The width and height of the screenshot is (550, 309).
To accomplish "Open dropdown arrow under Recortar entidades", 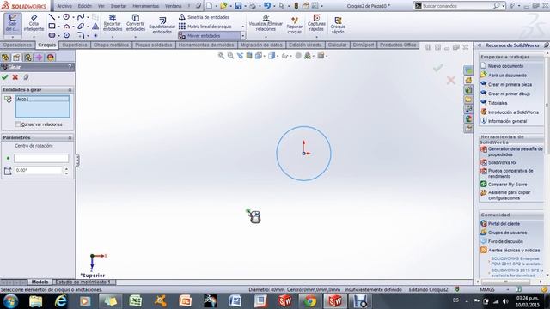I will click(x=113, y=37).
